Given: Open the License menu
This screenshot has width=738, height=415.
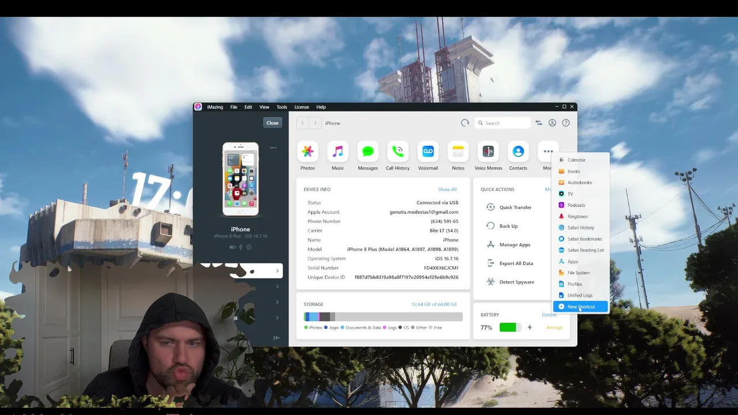Looking at the screenshot, I should click(x=302, y=107).
